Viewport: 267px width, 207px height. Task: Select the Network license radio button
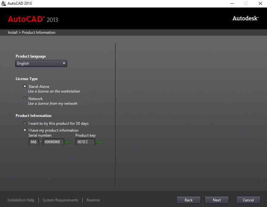(25, 98)
